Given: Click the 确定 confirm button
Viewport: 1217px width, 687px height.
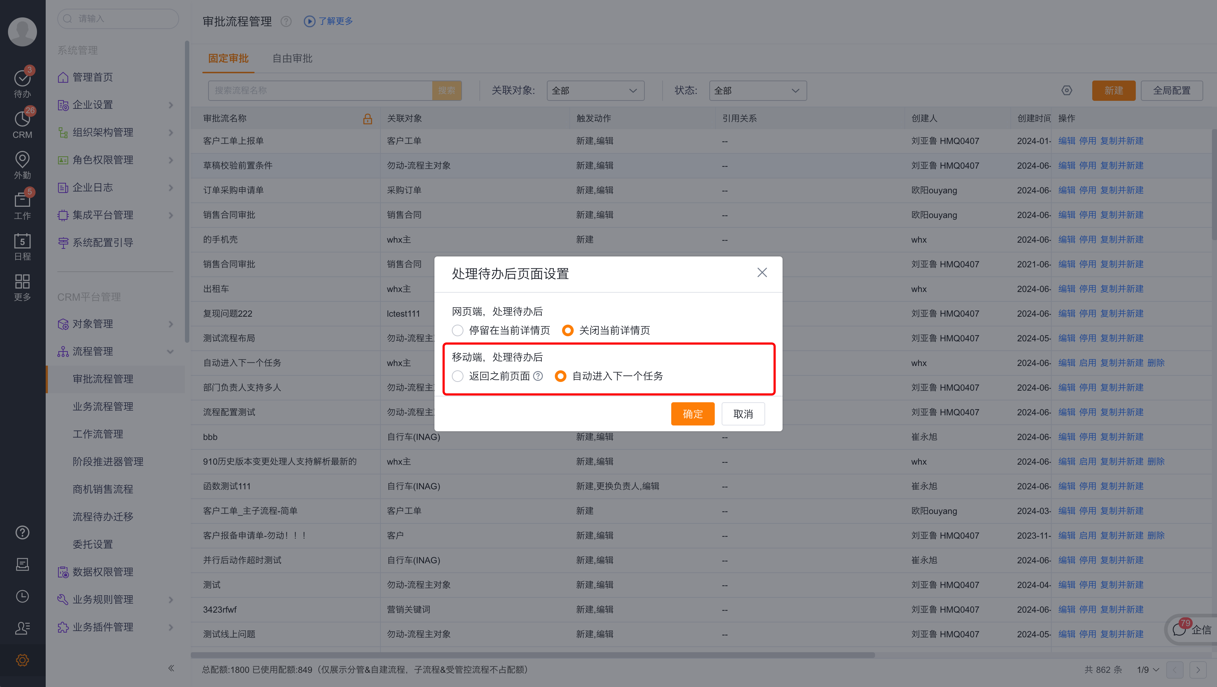Looking at the screenshot, I should [692, 414].
